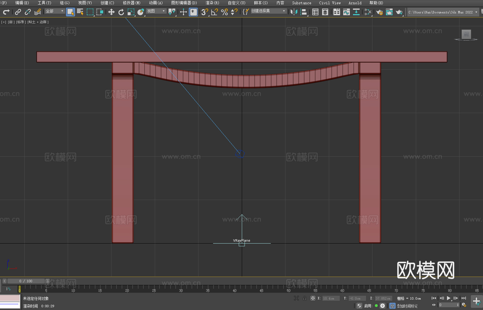Screen dimensions: 483x310
Task: Click the Align tool icon
Action: tap(304, 12)
